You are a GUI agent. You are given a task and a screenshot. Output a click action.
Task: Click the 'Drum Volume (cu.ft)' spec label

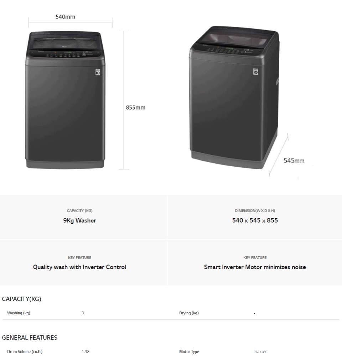25,351
